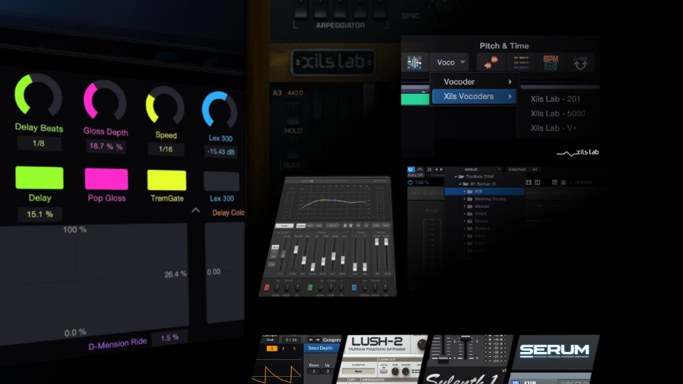683x384 pixels.
Task: Select Xils Vocoders menu entry
Action: point(473,97)
